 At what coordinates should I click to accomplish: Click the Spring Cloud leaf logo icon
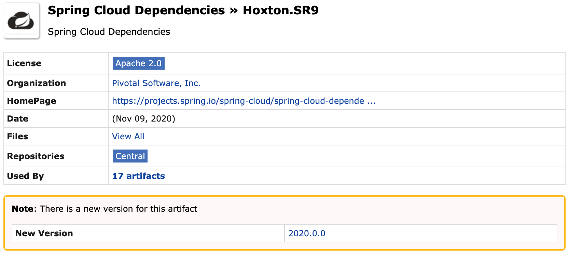(x=22, y=21)
